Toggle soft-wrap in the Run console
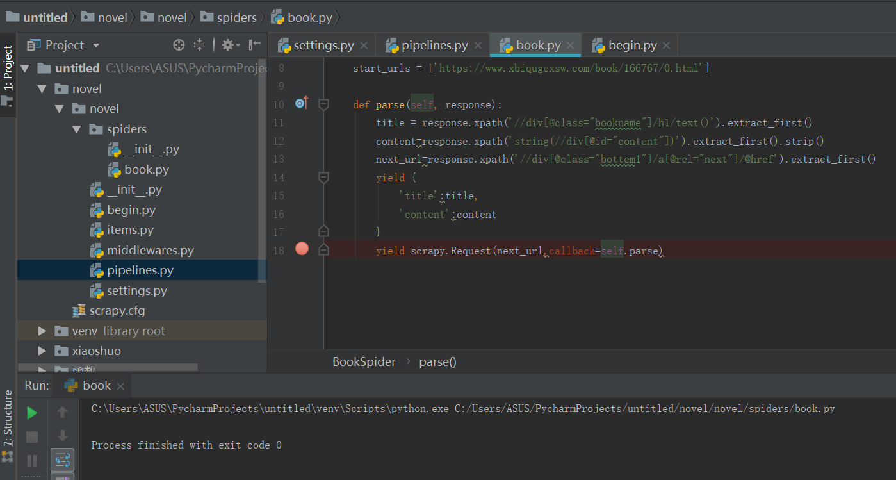 tap(62, 459)
